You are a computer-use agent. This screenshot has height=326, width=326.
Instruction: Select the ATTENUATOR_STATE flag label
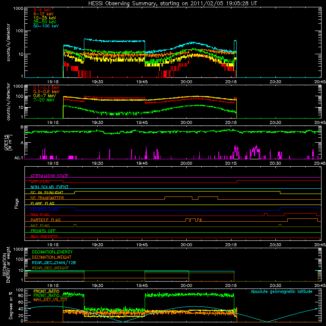[x=49, y=176]
